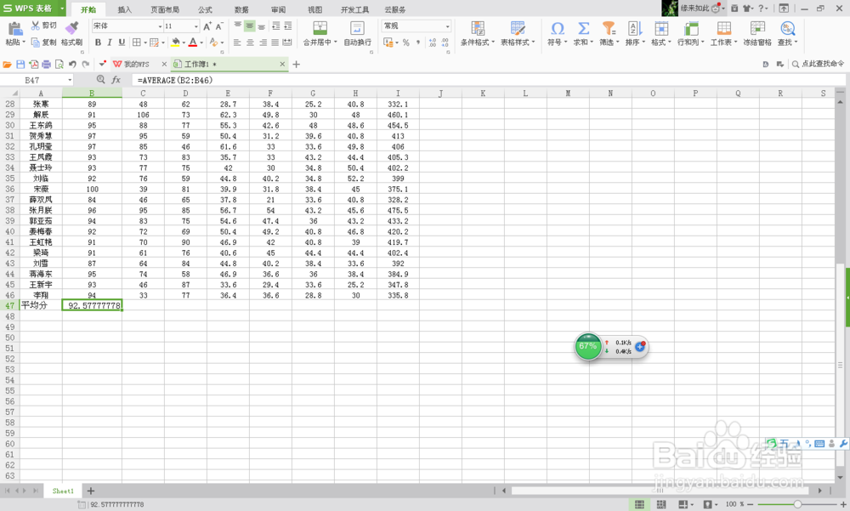Viewport: 850px width, 511px height.
Task: Click the Undo arrow icon
Action: [x=72, y=64]
